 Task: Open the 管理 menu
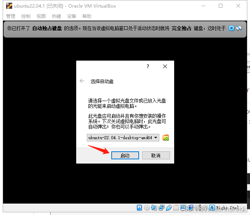tap(11, 16)
